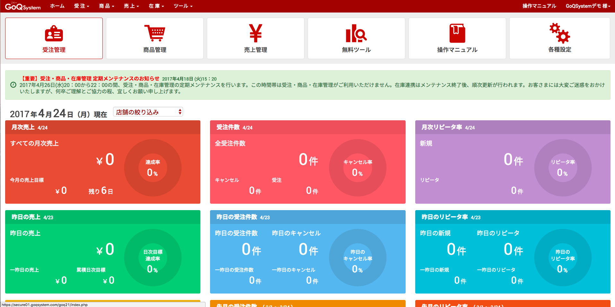
Task: Click the 売上管理 yen icon
Action: click(256, 33)
